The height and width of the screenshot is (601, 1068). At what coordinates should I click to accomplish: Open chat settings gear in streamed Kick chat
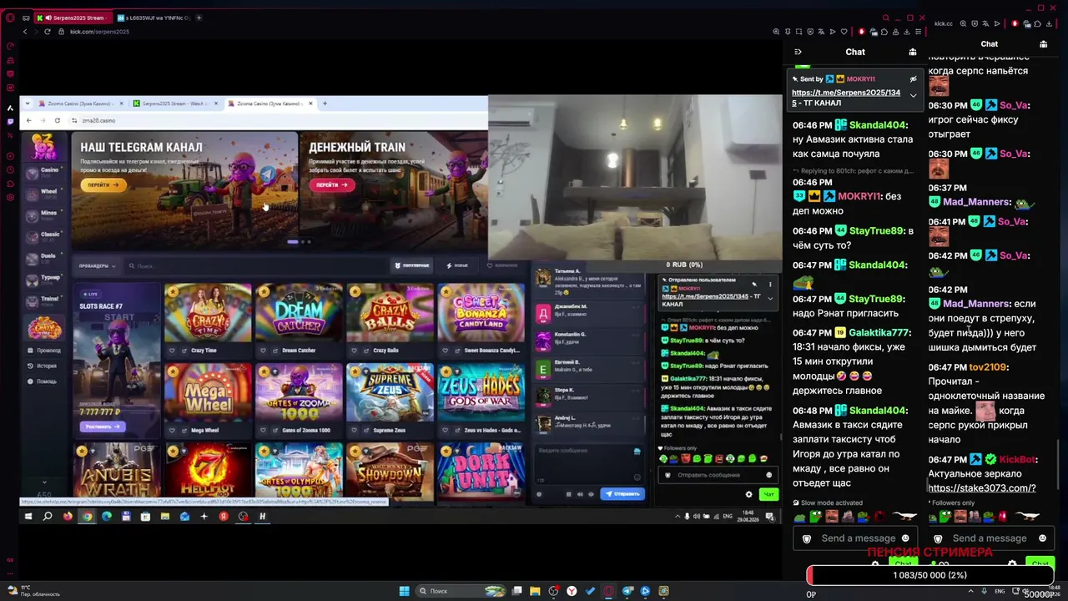[x=748, y=494]
